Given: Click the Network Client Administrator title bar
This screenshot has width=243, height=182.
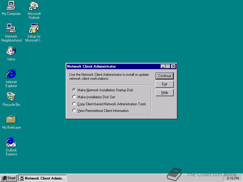Looking at the screenshot, I should (x=113, y=66).
